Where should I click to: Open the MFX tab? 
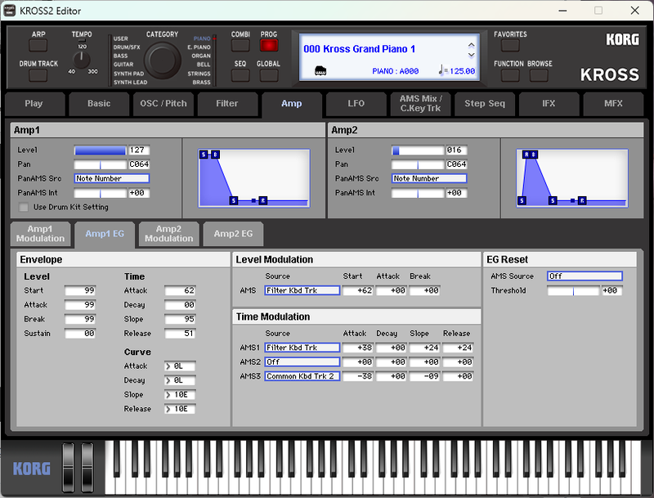click(613, 103)
